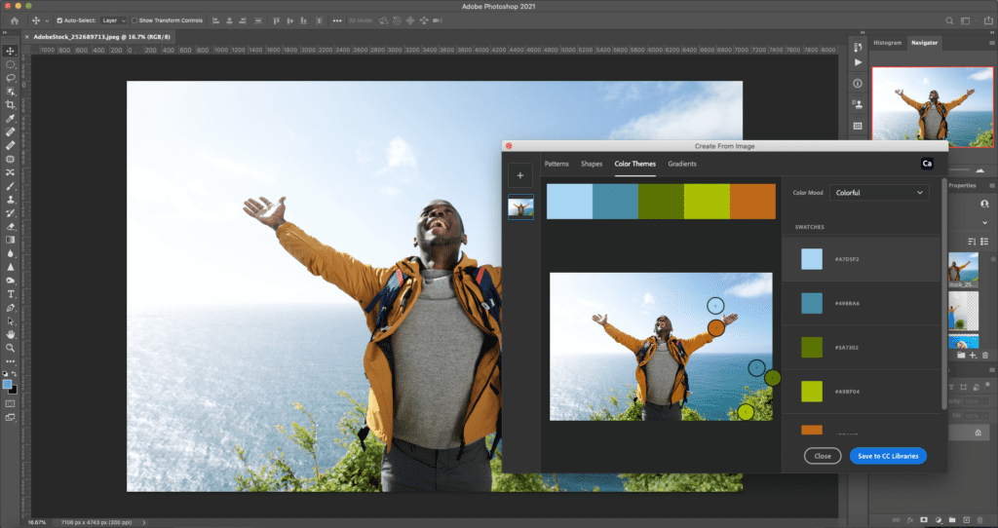Open the workspace switcher icon at top right
998x528 pixels.
[x=966, y=20]
